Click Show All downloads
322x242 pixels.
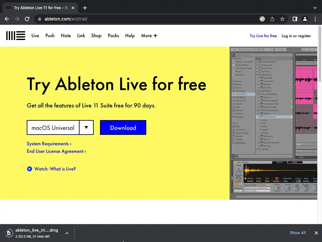(297, 233)
